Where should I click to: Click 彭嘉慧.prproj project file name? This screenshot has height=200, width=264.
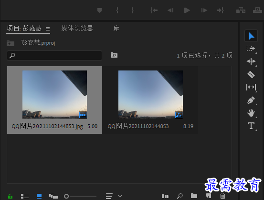click(x=38, y=43)
